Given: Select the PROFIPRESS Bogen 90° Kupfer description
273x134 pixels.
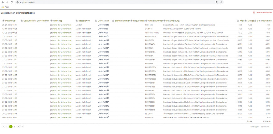Looking at the screenshot, I should (182, 29).
